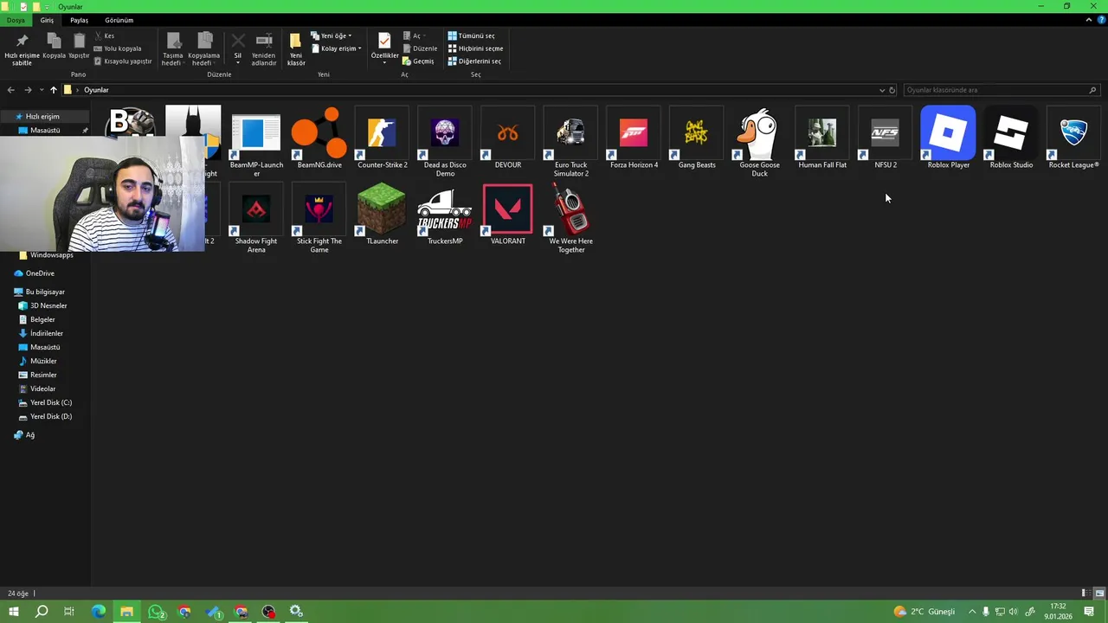Image resolution: width=1108 pixels, height=623 pixels.
Task: Open Yerel Disk (D:) in sidebar
Action: (51, 416)
